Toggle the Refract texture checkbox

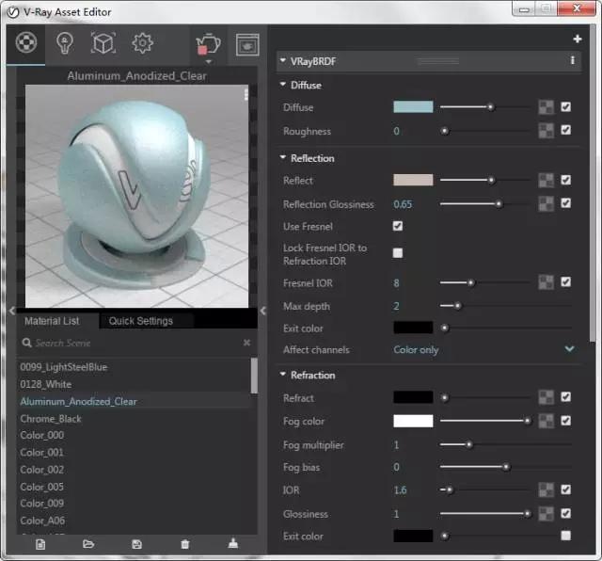point(565,397)
